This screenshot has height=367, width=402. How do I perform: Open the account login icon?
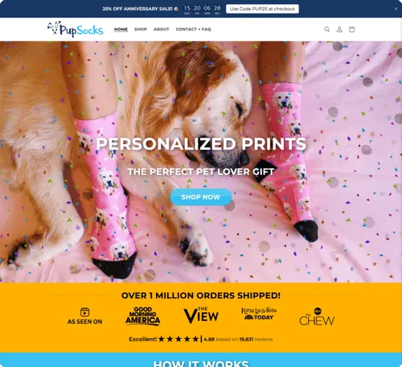click(x=339, y=29)
